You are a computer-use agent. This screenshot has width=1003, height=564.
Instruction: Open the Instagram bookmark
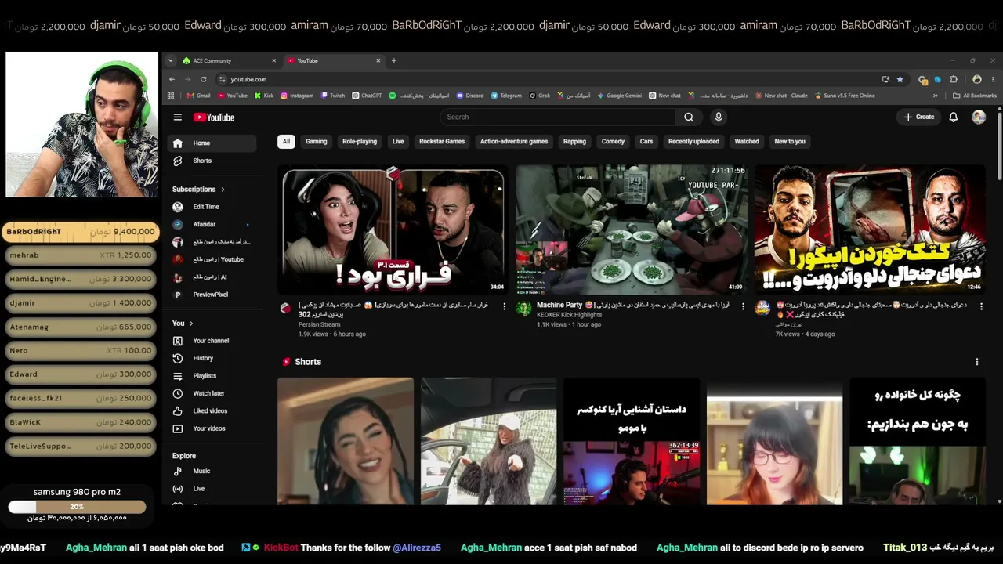pyautogui.click(x=297, y=96)
